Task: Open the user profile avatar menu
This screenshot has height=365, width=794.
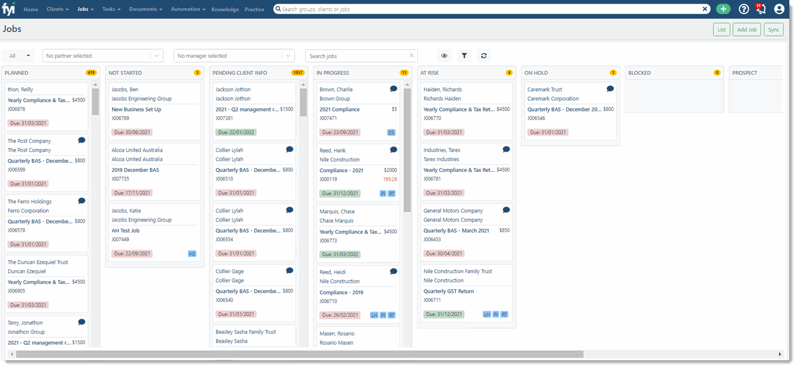Action: click(779, 9)
